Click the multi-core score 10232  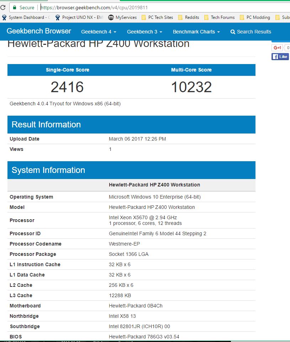[x=191, y=87]
